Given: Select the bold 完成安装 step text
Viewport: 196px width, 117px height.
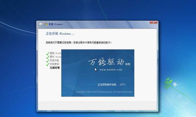Looking at the screenshot, I should coord(55,68).
